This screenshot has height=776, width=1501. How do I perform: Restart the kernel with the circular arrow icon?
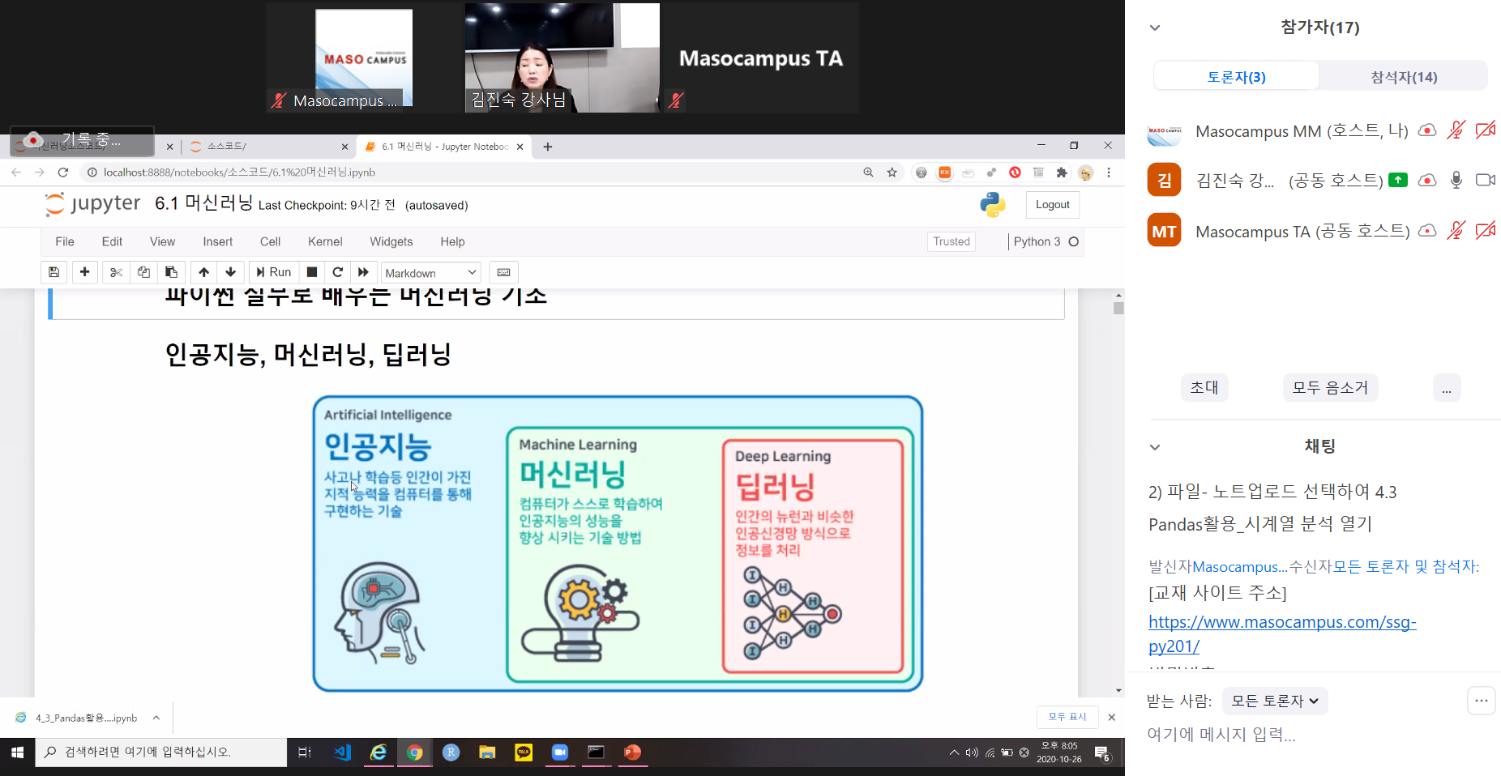pyautogui.click(x=338, y=272)
